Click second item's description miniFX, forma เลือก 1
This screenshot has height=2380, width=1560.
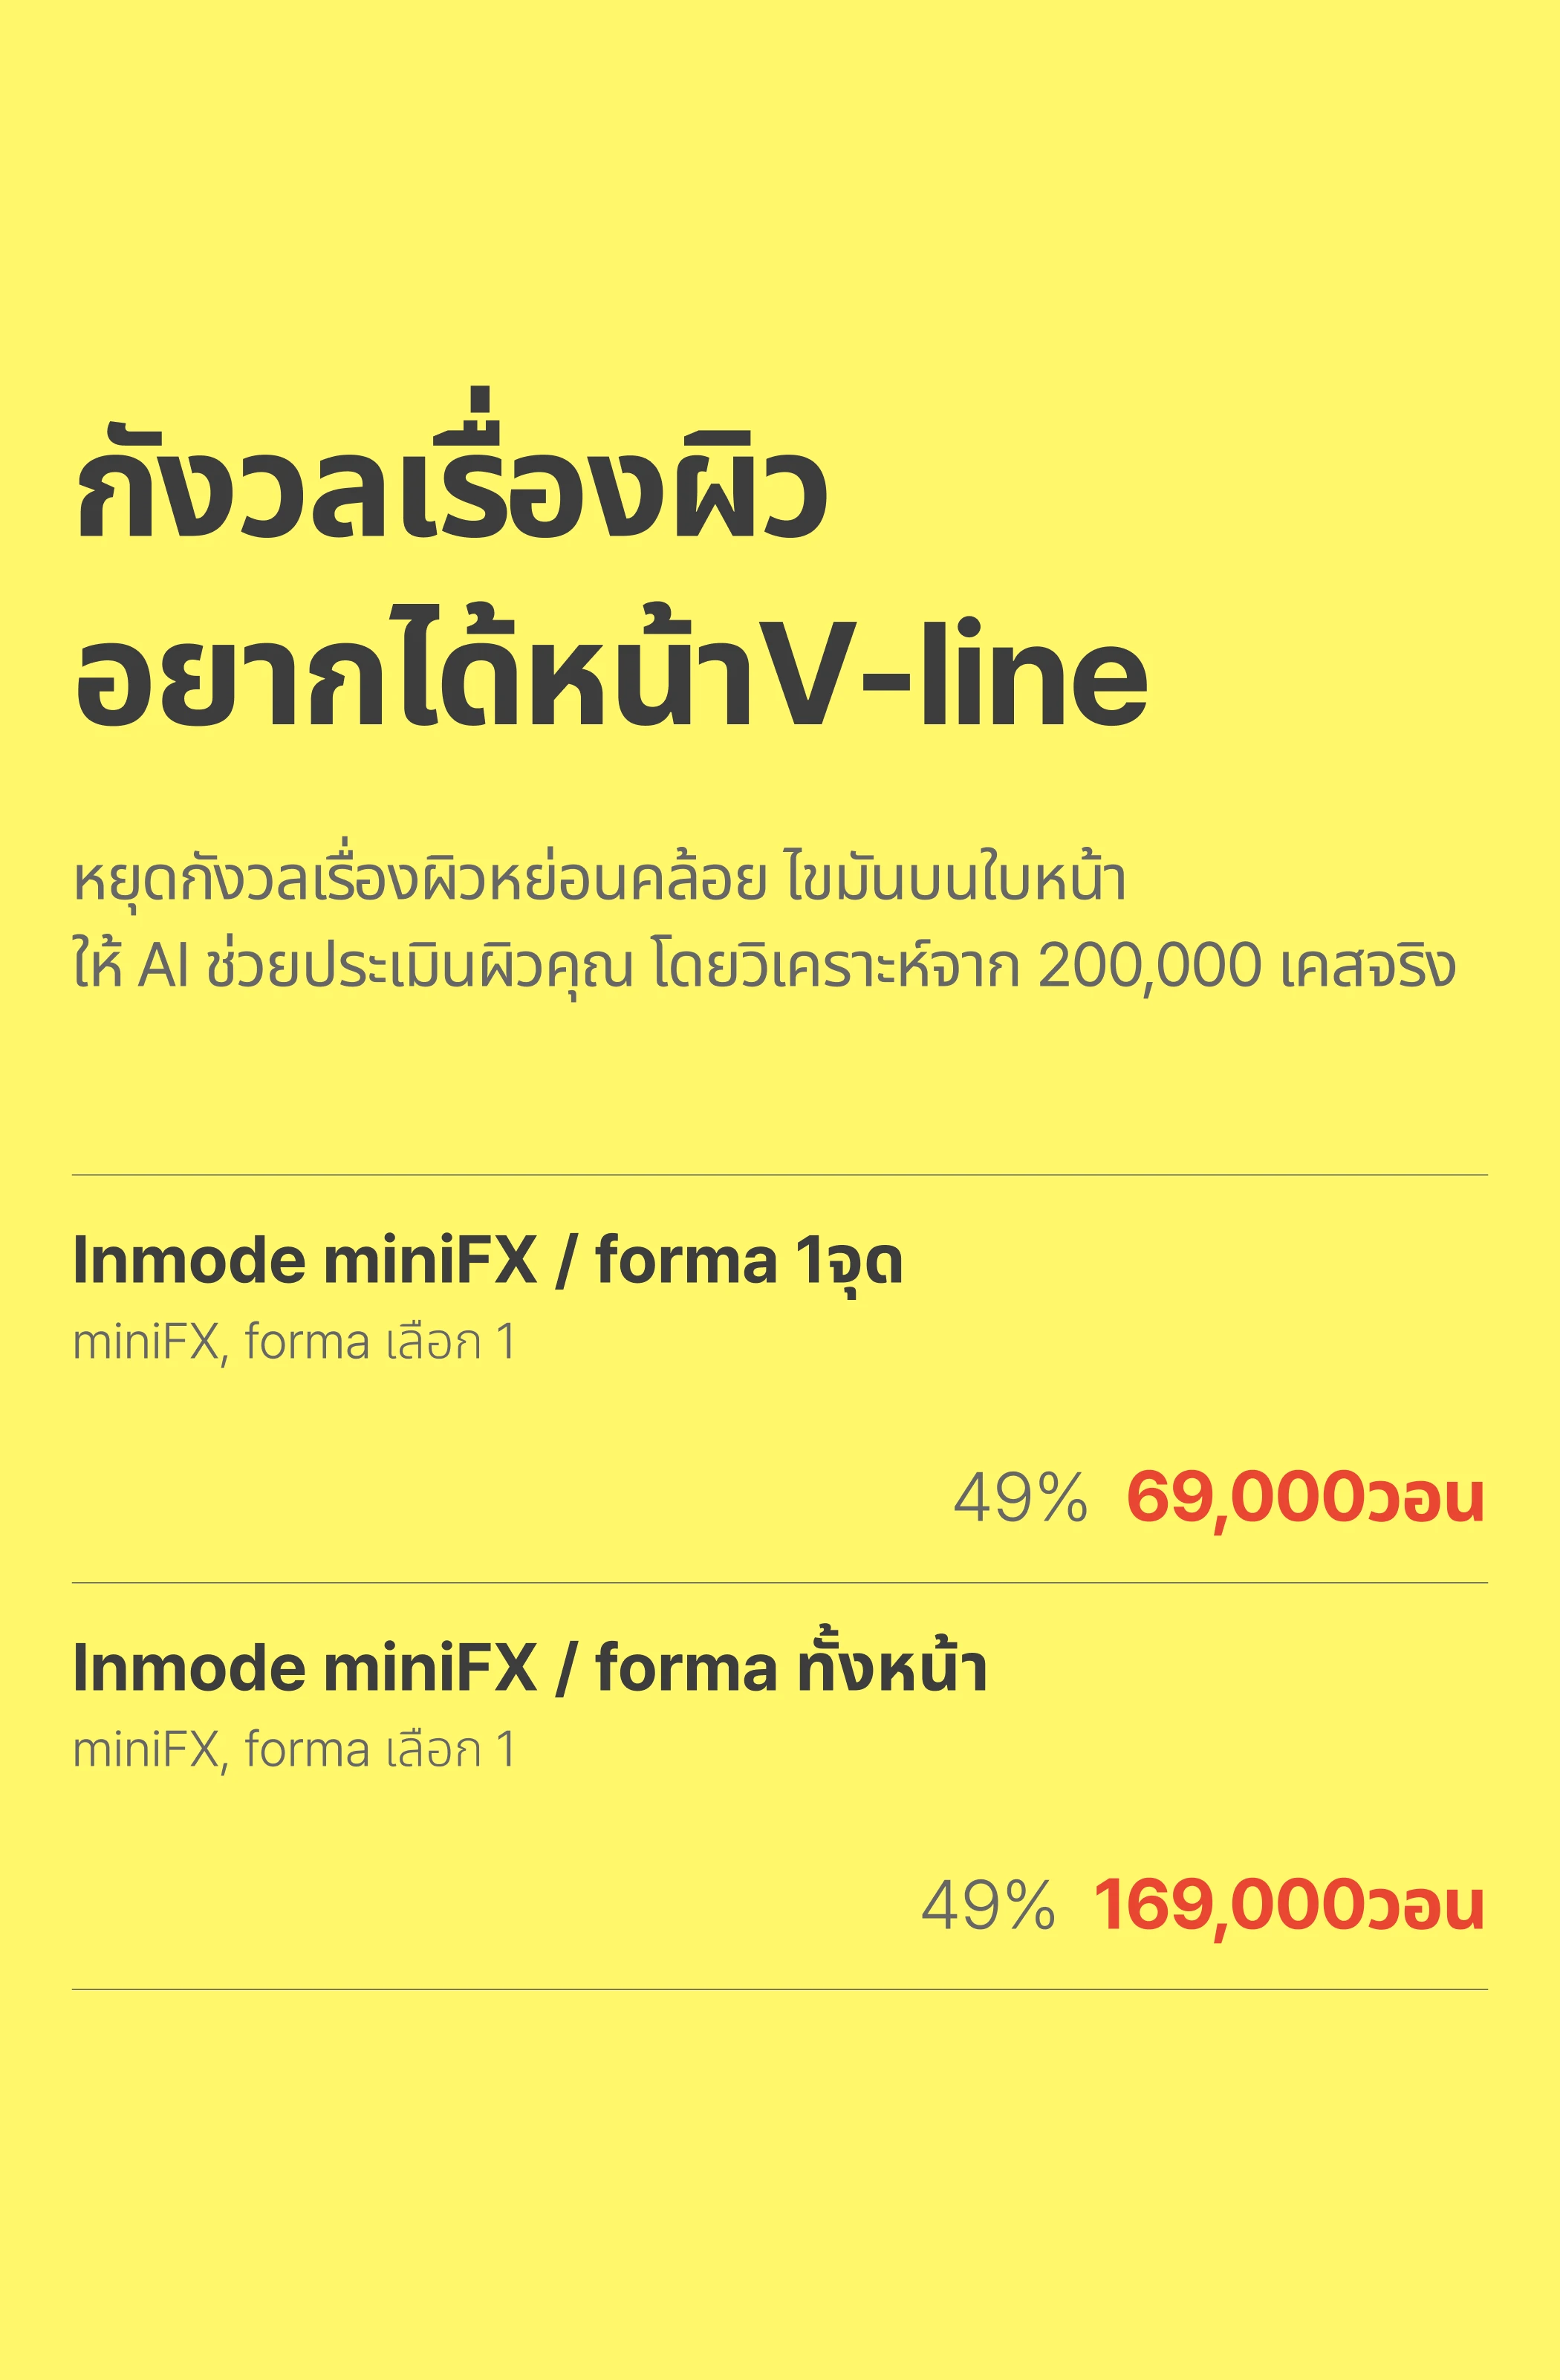[x=295, y=1749]
